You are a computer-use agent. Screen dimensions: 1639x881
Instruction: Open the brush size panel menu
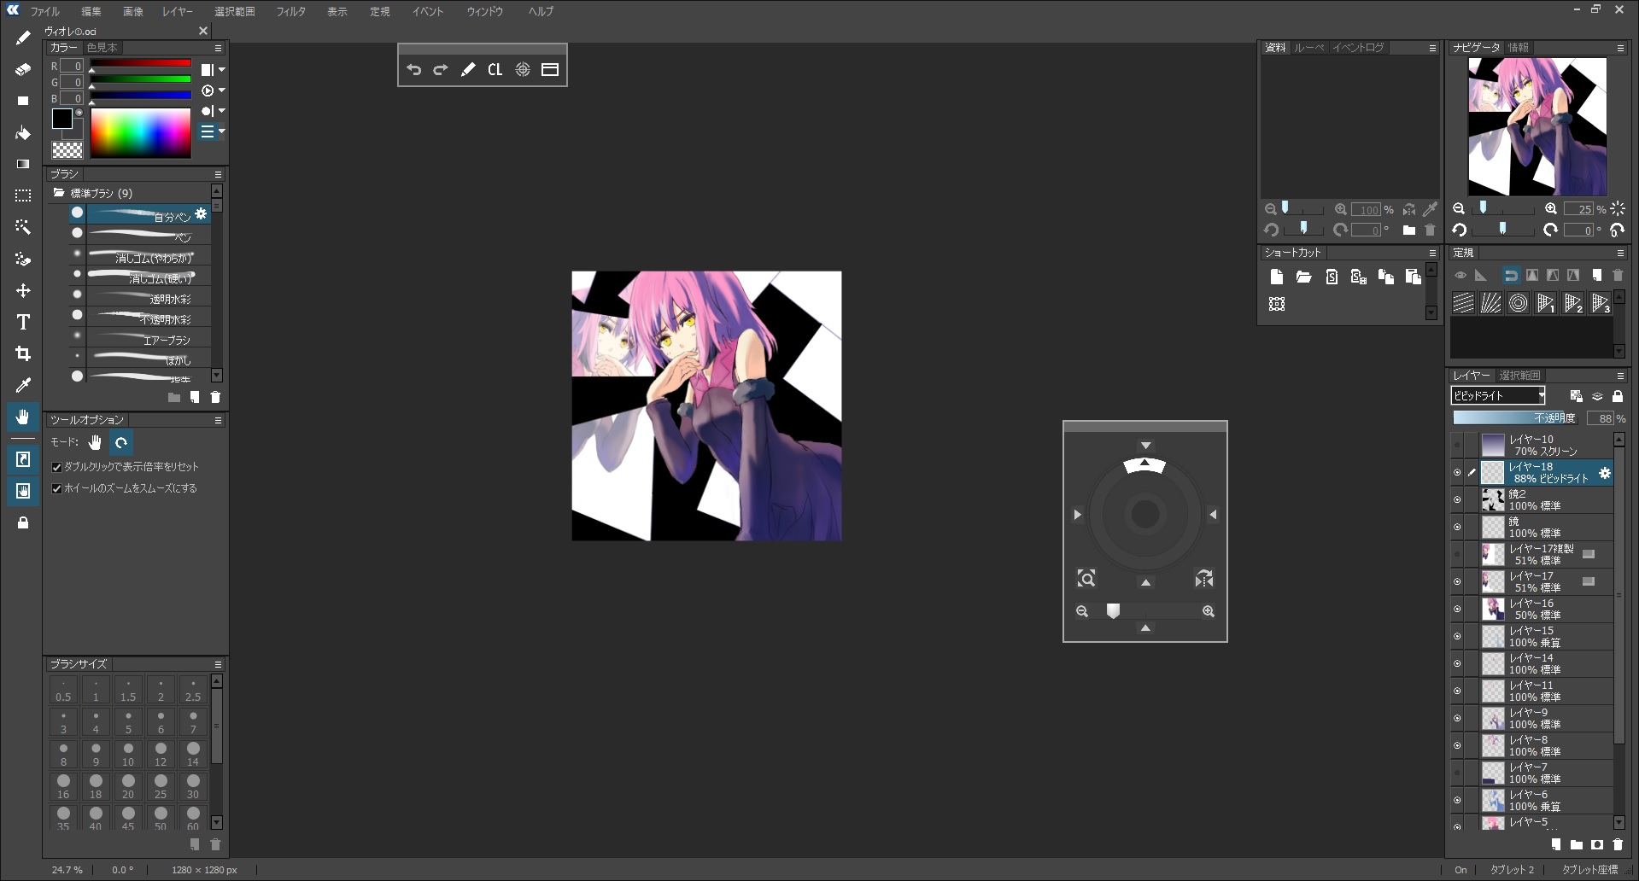point(218,664)
